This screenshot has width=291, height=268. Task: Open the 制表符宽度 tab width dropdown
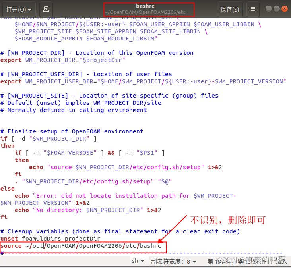point(173,262)
